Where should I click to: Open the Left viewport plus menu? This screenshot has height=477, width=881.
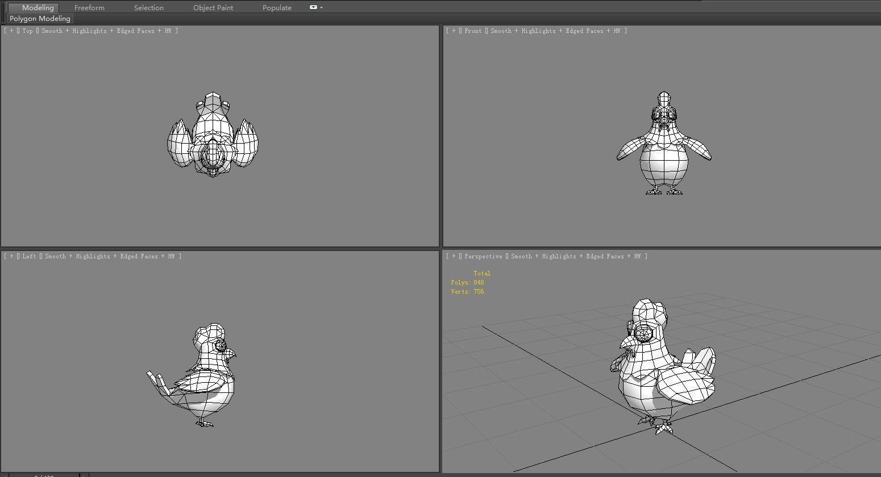pos(11,256)
